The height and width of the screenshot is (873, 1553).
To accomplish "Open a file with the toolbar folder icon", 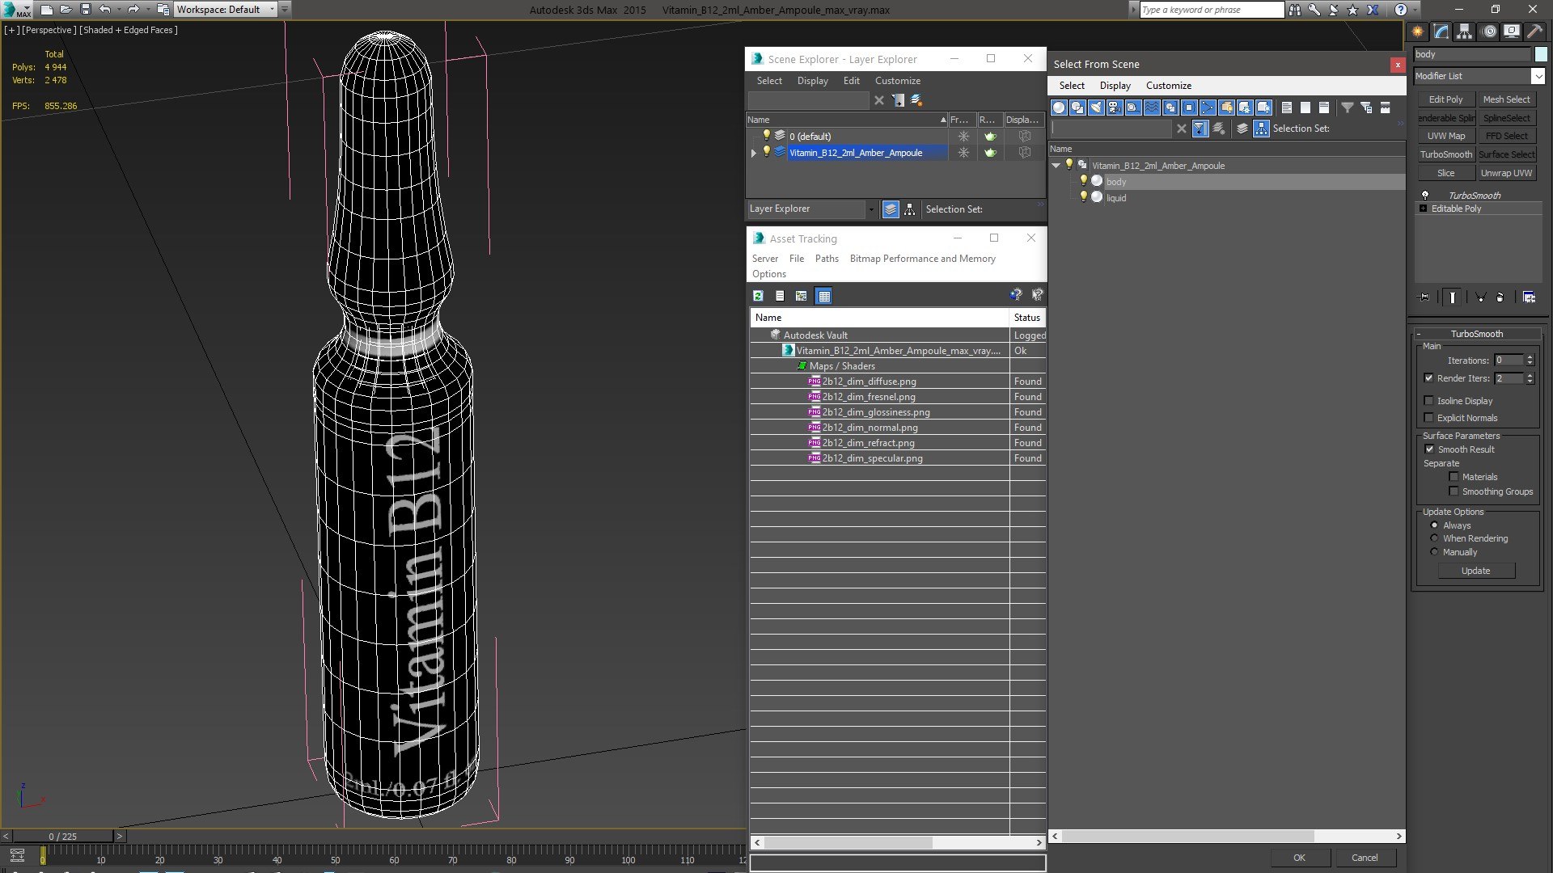I will [66, 10].
